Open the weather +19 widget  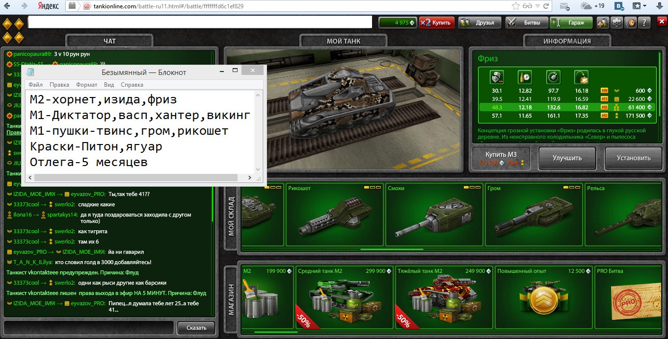coord(593,6)
